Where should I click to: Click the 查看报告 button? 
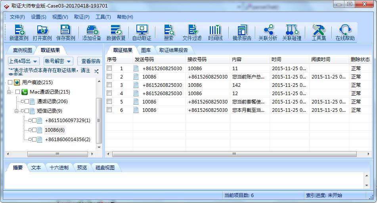(x=91, y=61)
